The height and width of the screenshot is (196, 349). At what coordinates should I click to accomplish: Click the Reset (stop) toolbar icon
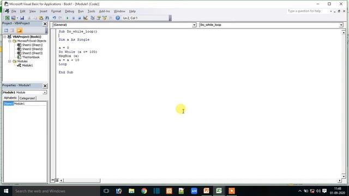coord(79,18)
